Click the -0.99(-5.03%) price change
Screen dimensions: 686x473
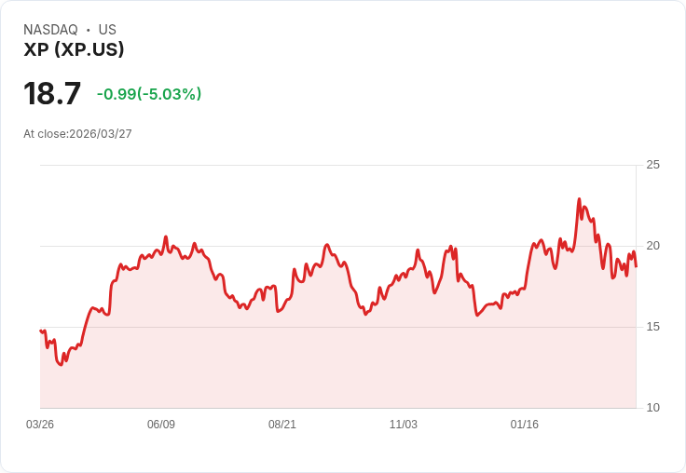(149, 94)
